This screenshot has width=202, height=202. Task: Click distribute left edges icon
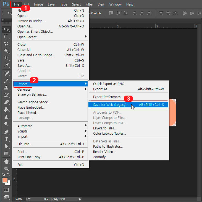click(185, 13)
